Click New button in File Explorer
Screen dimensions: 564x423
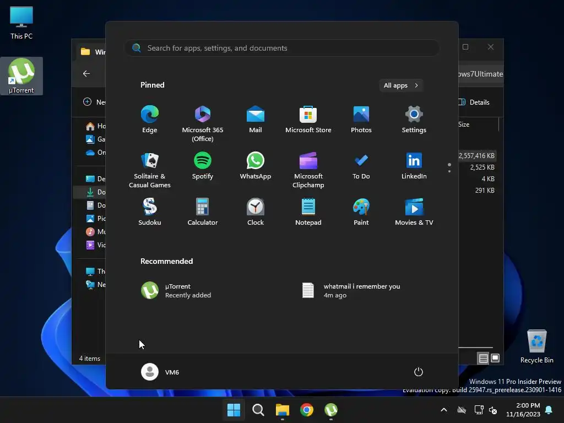pyautogui.click(x=94, y=102)
